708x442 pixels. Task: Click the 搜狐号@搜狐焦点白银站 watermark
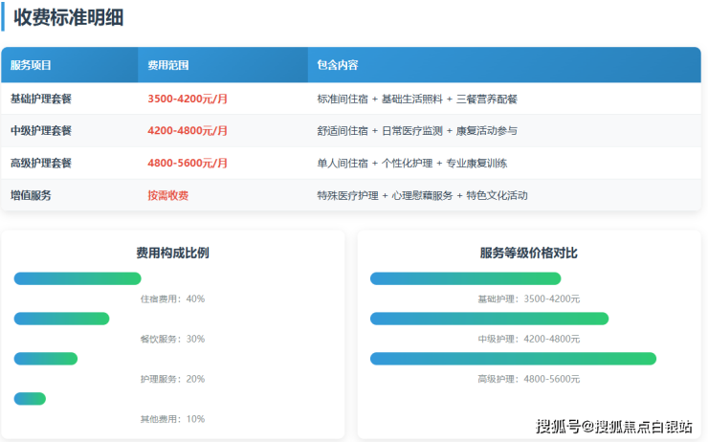point(613,427)
